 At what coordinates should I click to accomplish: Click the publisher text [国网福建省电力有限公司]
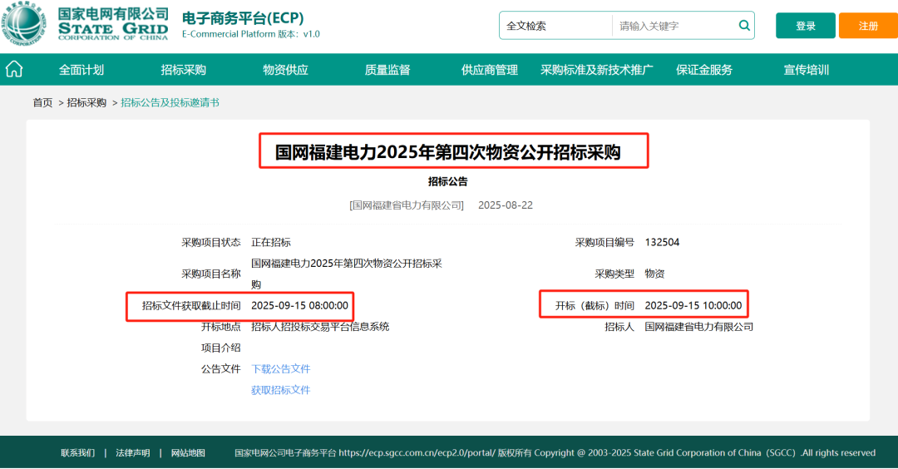click(407, 205)
